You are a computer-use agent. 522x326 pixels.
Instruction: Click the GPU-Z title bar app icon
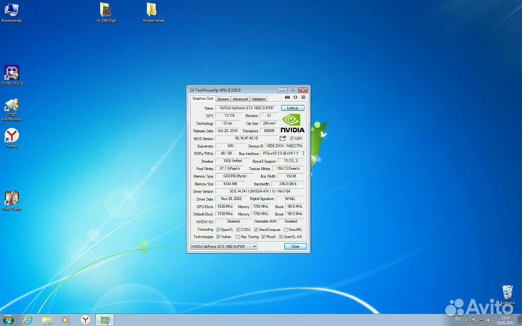point(191,90)
